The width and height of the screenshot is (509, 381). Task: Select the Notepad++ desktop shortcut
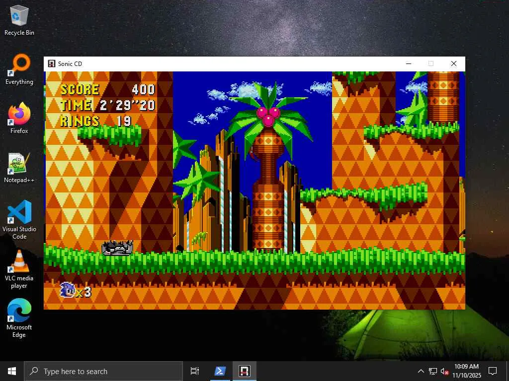point(19,168)
